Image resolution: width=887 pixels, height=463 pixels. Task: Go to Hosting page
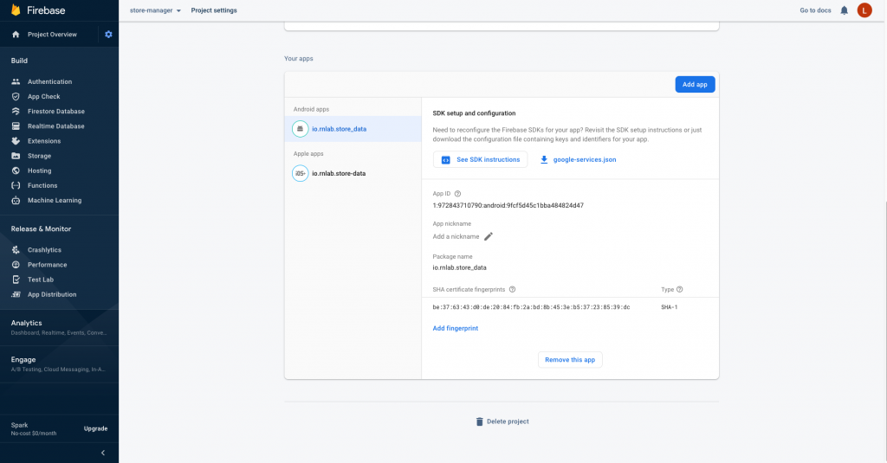point(40,170)
